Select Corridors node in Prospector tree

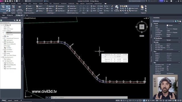coord(9,48)
